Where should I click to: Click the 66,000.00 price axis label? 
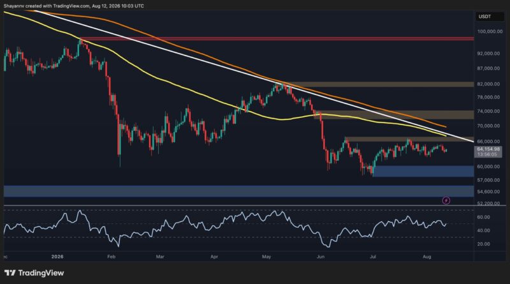488,141
